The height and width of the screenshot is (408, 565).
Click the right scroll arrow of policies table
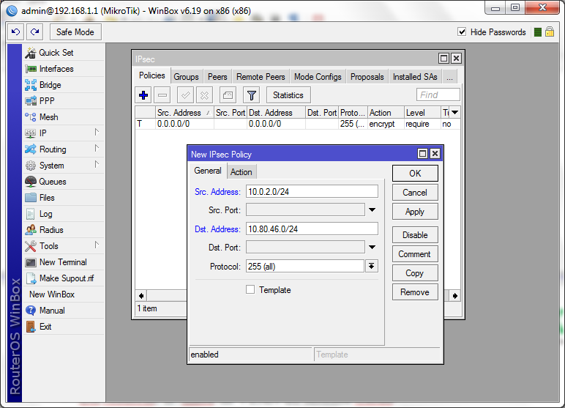(455, 296)
